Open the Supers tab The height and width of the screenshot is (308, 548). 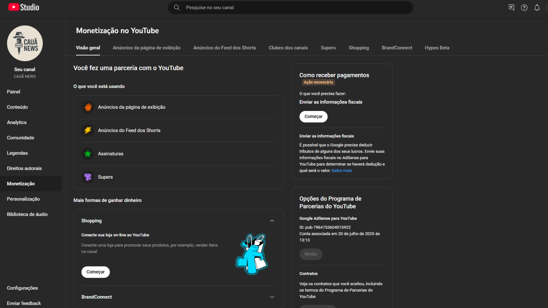click(328, 48)
